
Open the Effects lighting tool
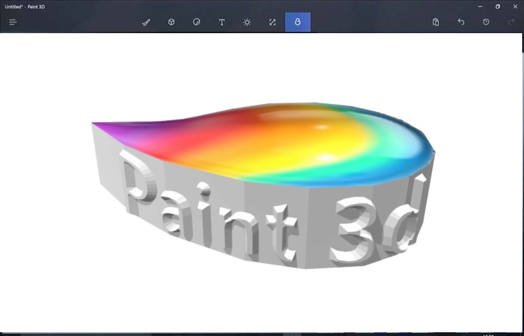(247, 23)
